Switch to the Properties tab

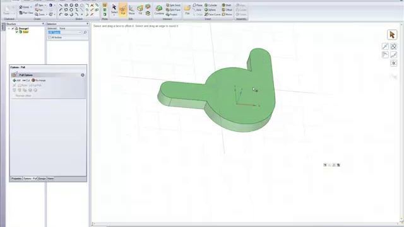click(16, 178)
